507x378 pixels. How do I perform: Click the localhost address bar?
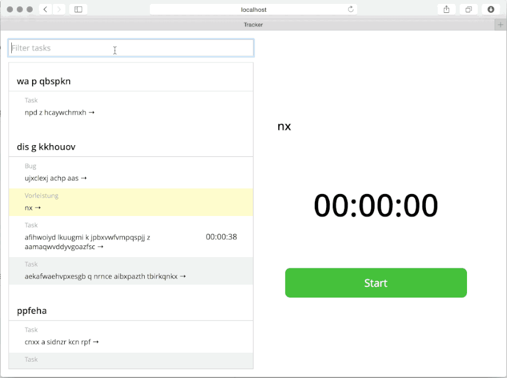pyautogui.click(x=253, y=9)
